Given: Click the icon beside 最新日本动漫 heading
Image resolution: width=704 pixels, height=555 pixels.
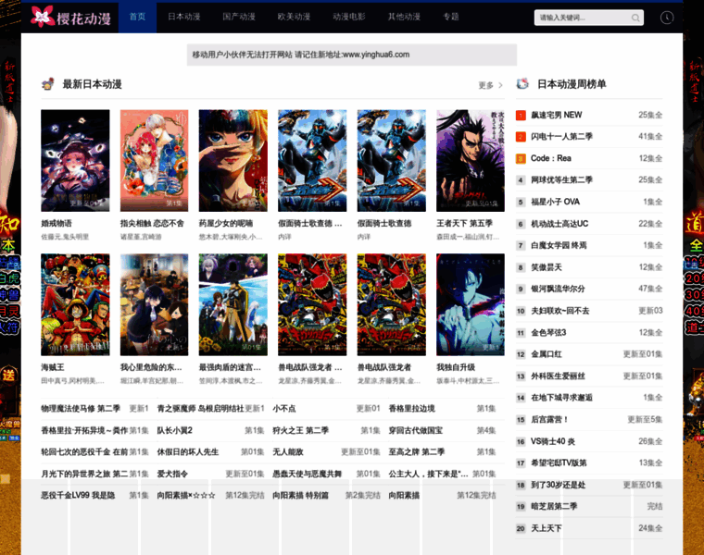Looking at the screenshot, I should click(x=48, y=84).
